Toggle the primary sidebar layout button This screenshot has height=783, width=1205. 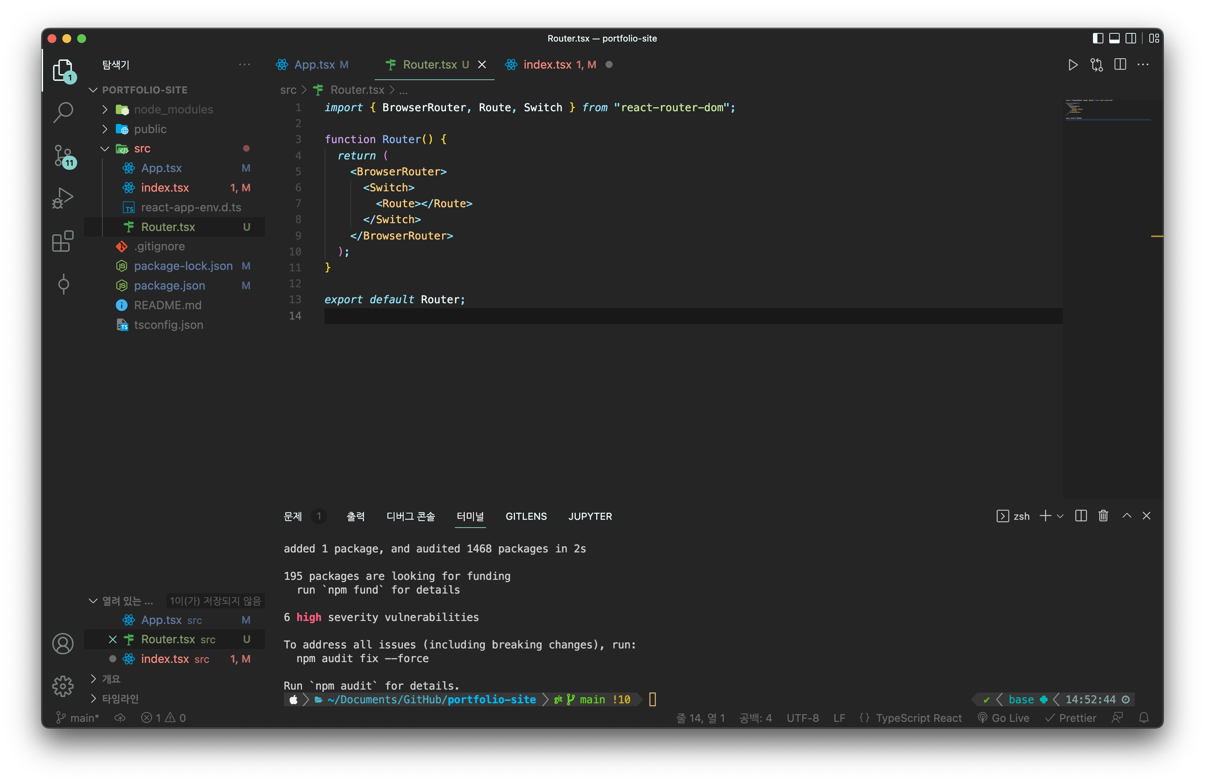1098,39
